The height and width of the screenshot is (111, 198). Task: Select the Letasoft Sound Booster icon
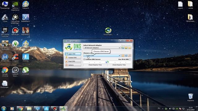[15, 72]
